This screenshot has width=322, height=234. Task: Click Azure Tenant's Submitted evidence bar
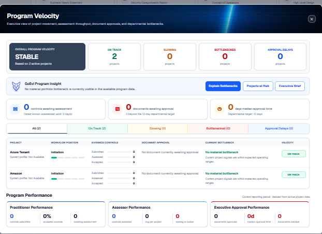coord(119,152)
